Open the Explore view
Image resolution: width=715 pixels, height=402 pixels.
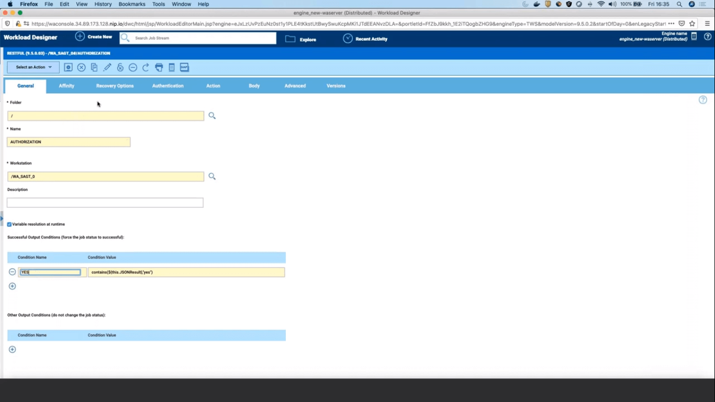point(301,39)
